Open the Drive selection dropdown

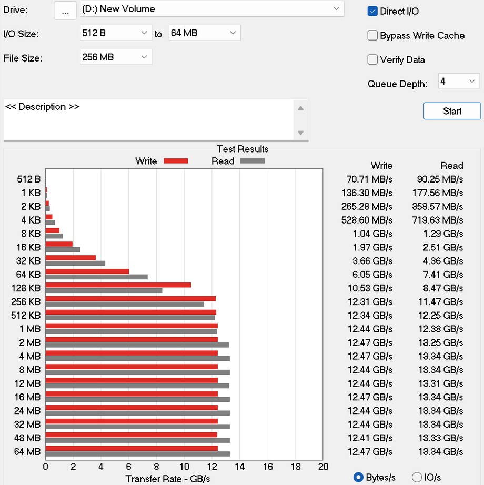(x=211, y=9)
